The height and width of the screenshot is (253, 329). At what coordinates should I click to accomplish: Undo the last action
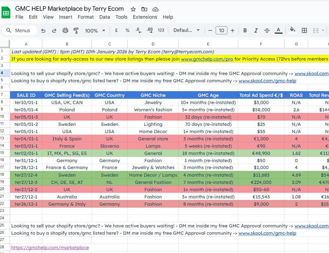[43, 31]
